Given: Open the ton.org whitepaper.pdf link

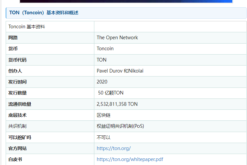Looking at the screenshot, I should pos(130,159).
